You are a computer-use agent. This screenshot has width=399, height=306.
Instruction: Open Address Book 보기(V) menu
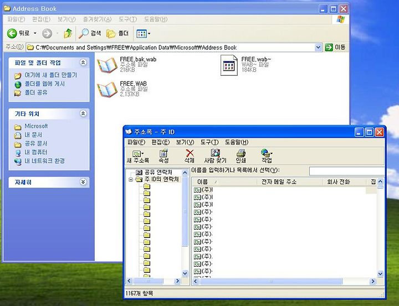coord(185,142)
